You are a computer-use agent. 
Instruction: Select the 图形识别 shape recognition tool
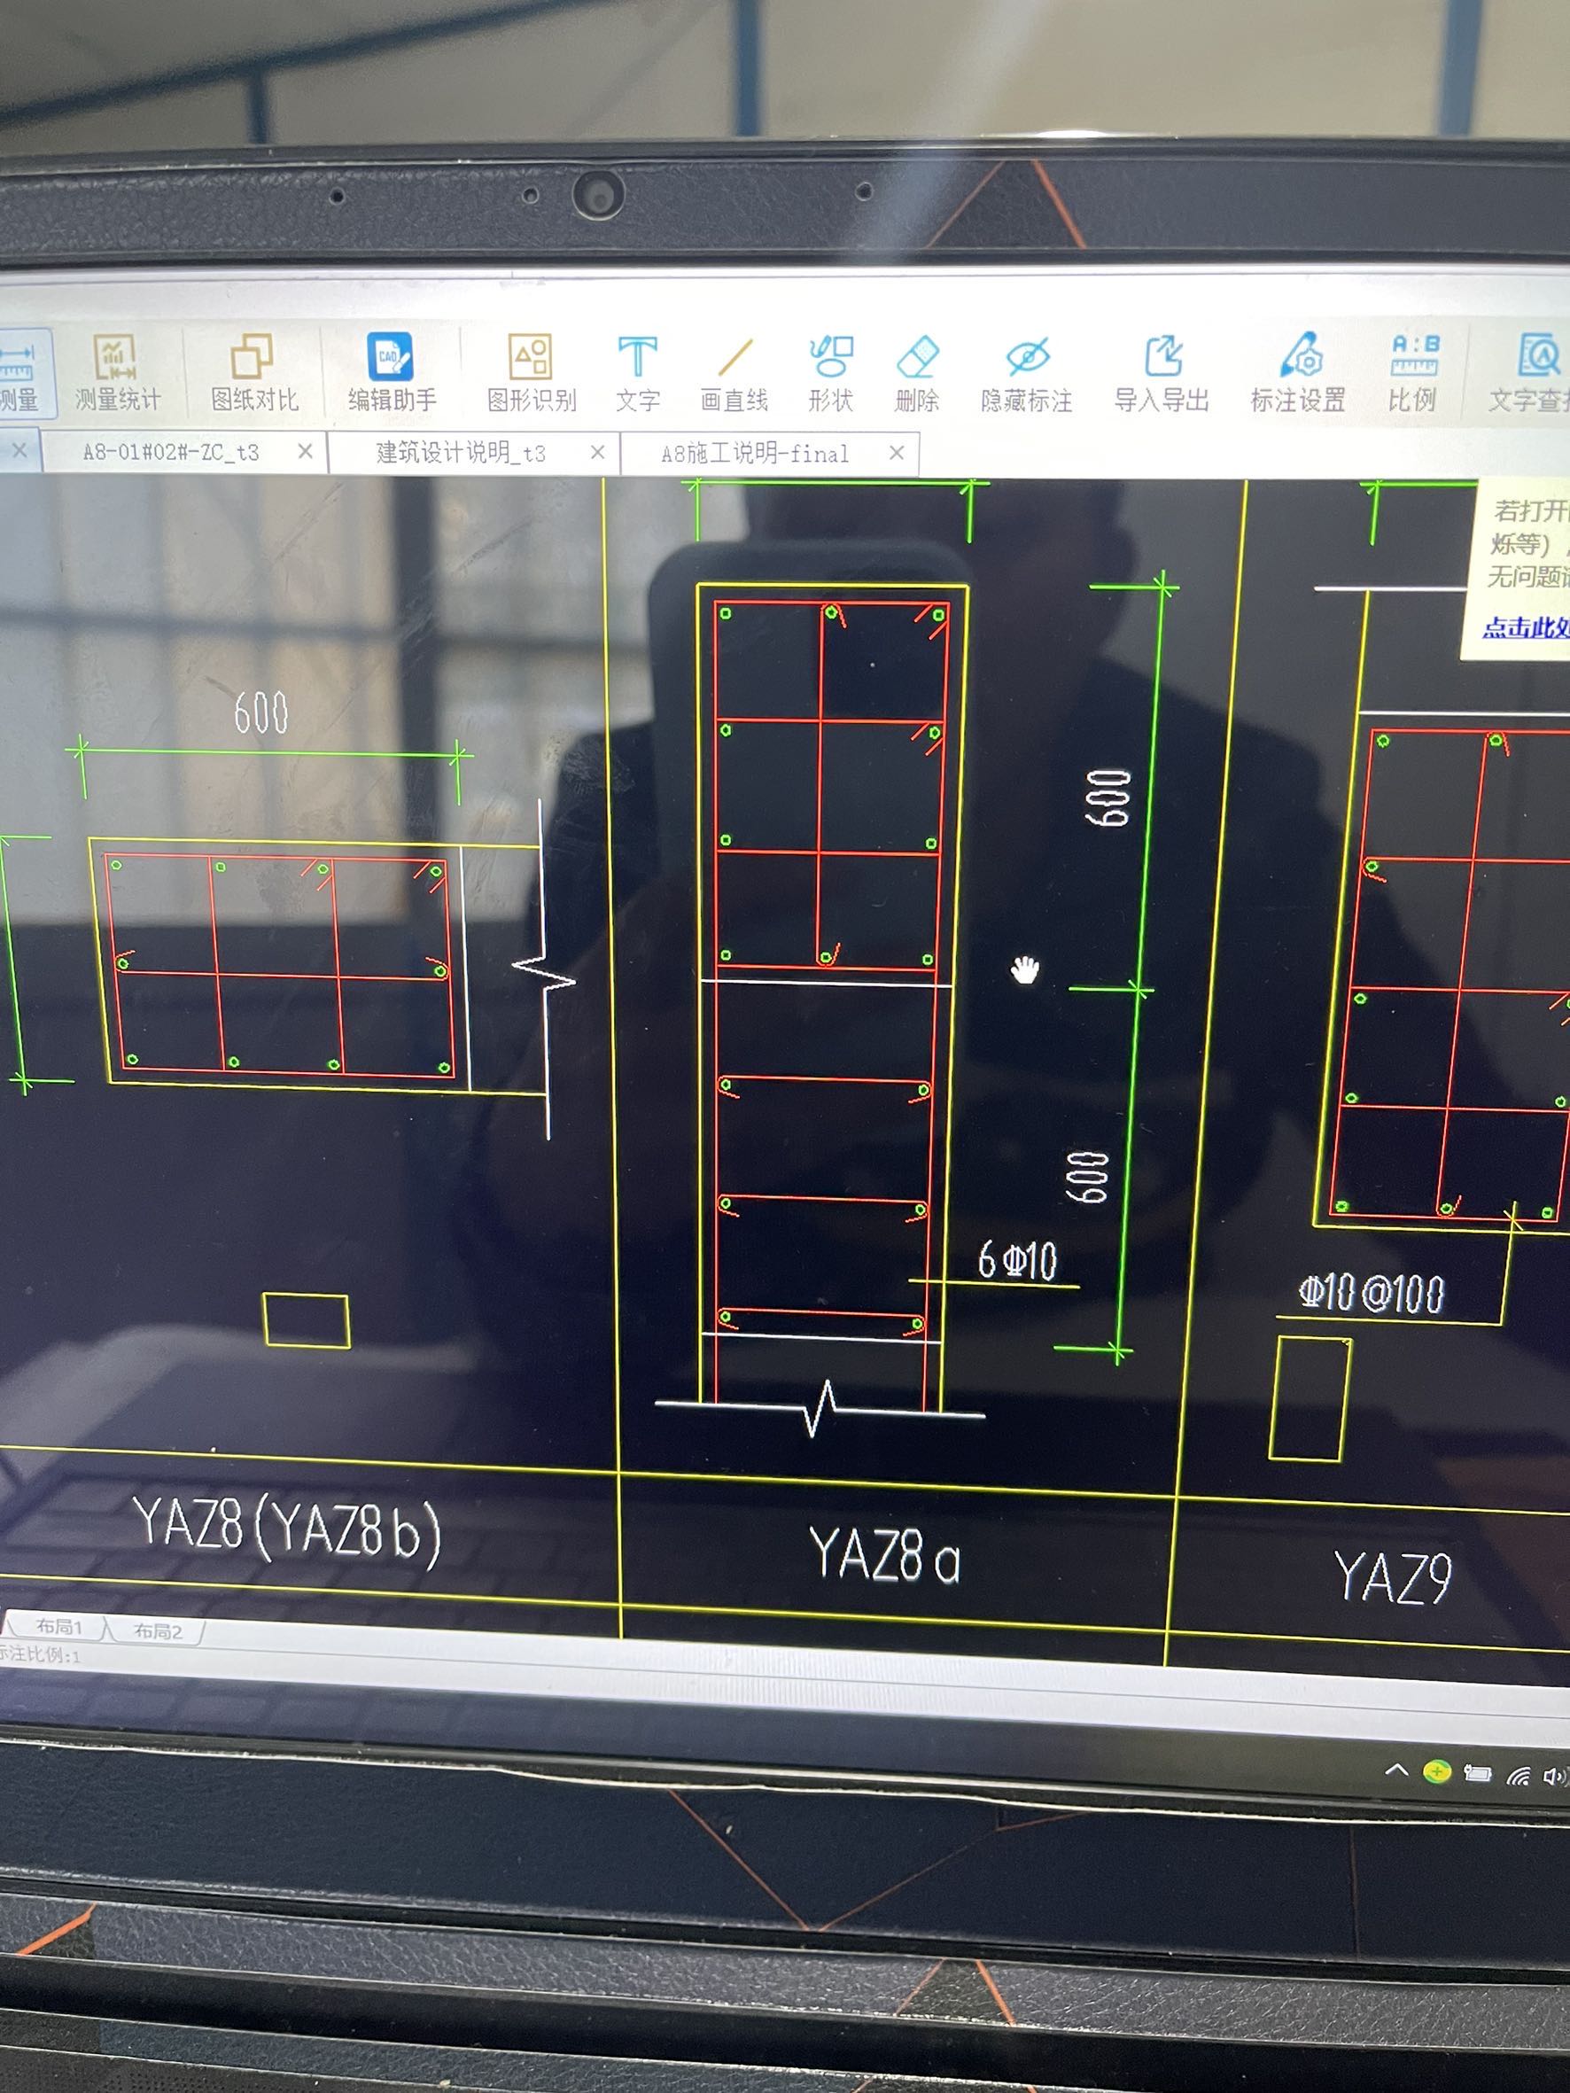[531, 374]
